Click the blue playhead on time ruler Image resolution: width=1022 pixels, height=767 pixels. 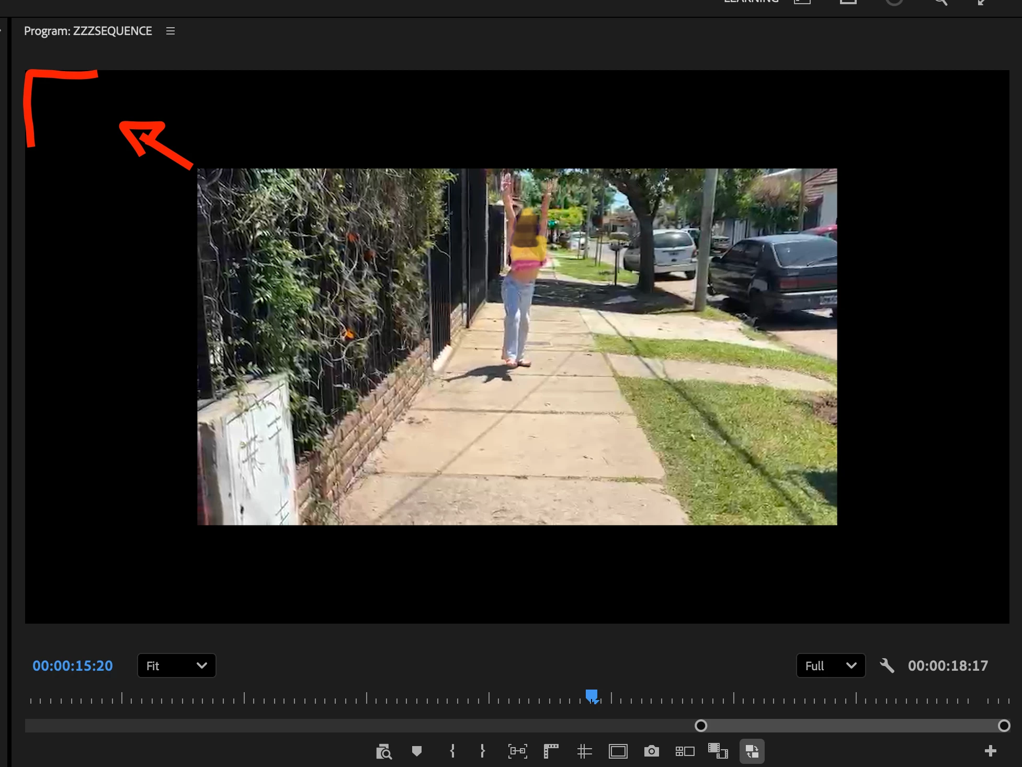point(592,695)
